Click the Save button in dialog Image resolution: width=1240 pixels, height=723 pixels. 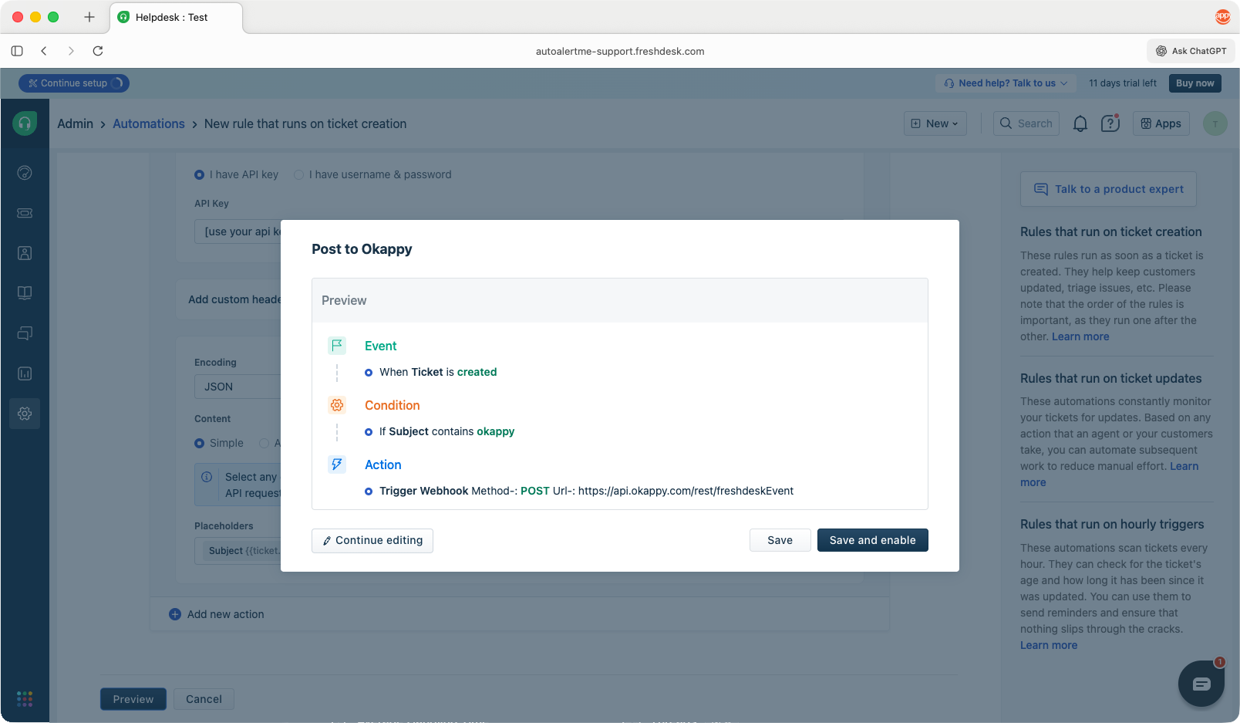(x=780, y=540)
